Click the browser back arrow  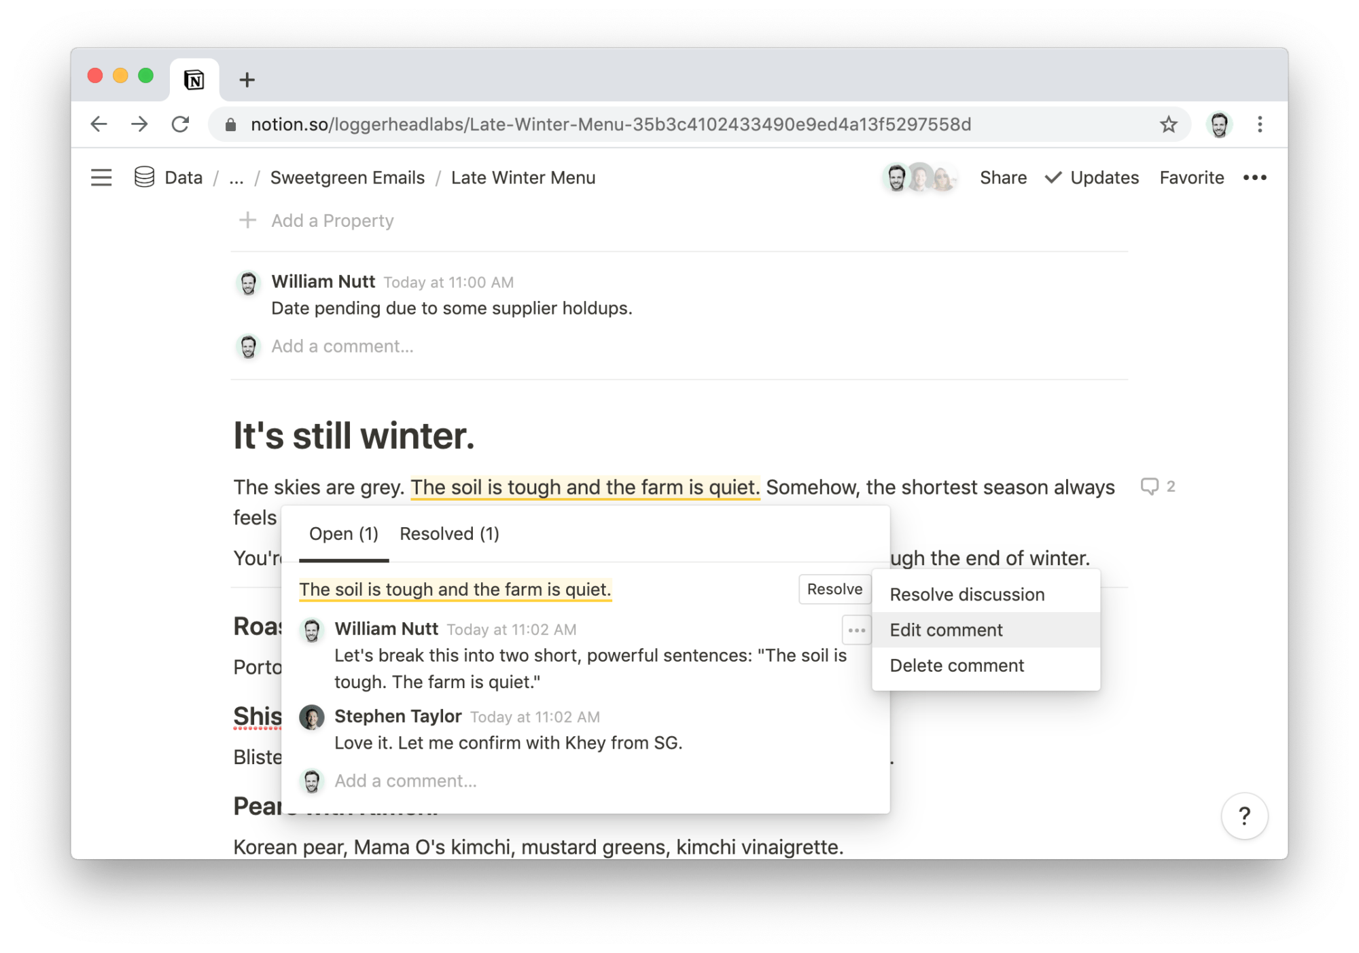pos(99,124)
